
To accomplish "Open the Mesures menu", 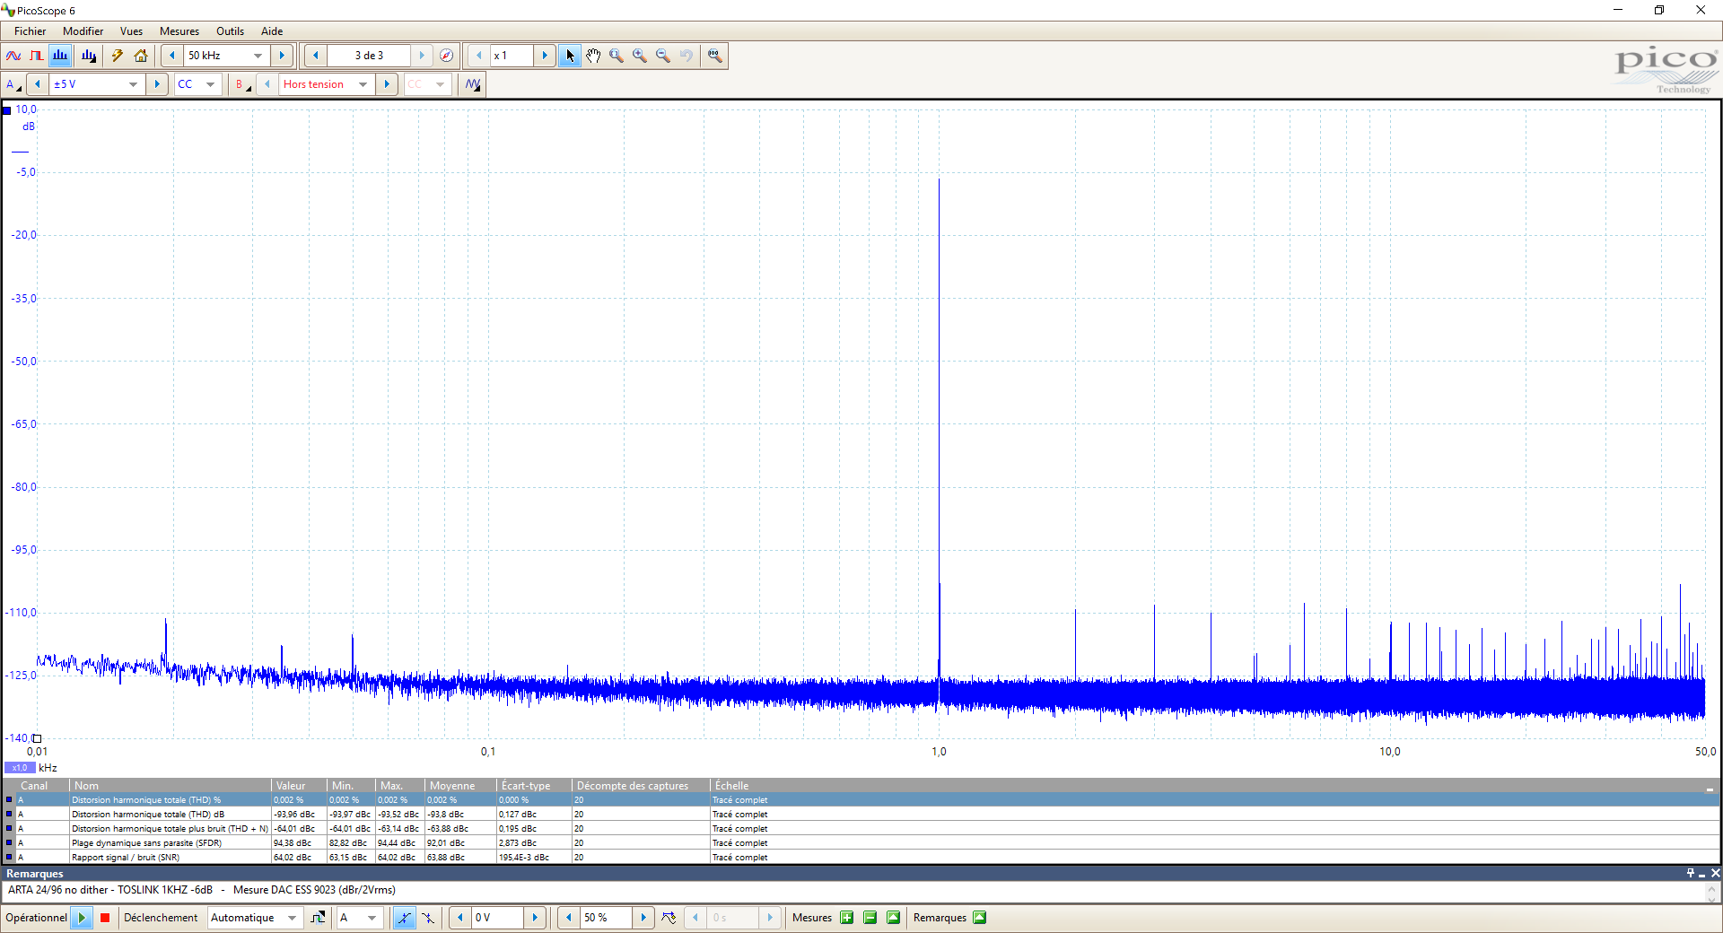I will 179,31.
